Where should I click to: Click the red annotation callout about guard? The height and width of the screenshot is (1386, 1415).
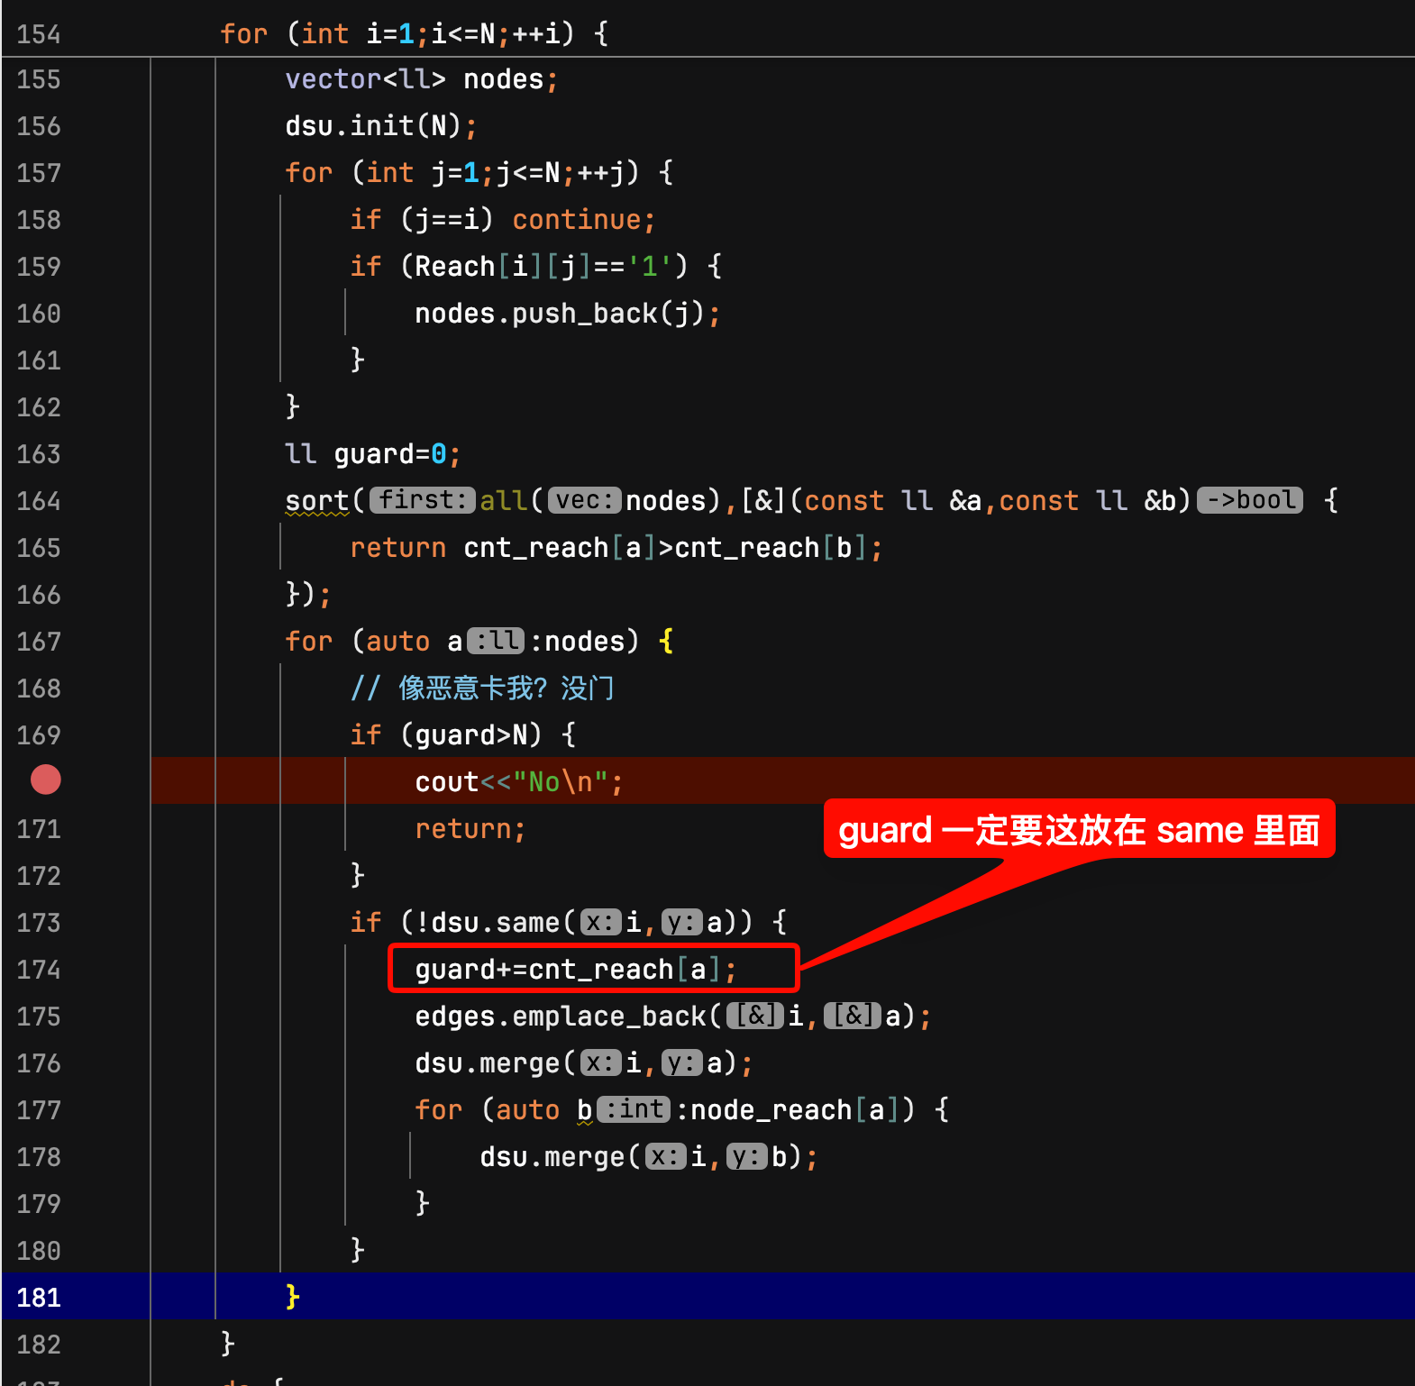(1078, 829)
